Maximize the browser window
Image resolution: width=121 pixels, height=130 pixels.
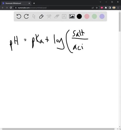click(x=112, y=2)
